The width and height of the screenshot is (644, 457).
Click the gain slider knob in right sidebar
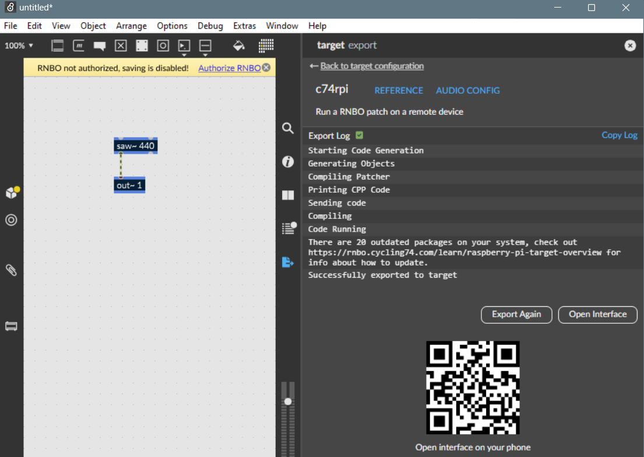point(288,402)
